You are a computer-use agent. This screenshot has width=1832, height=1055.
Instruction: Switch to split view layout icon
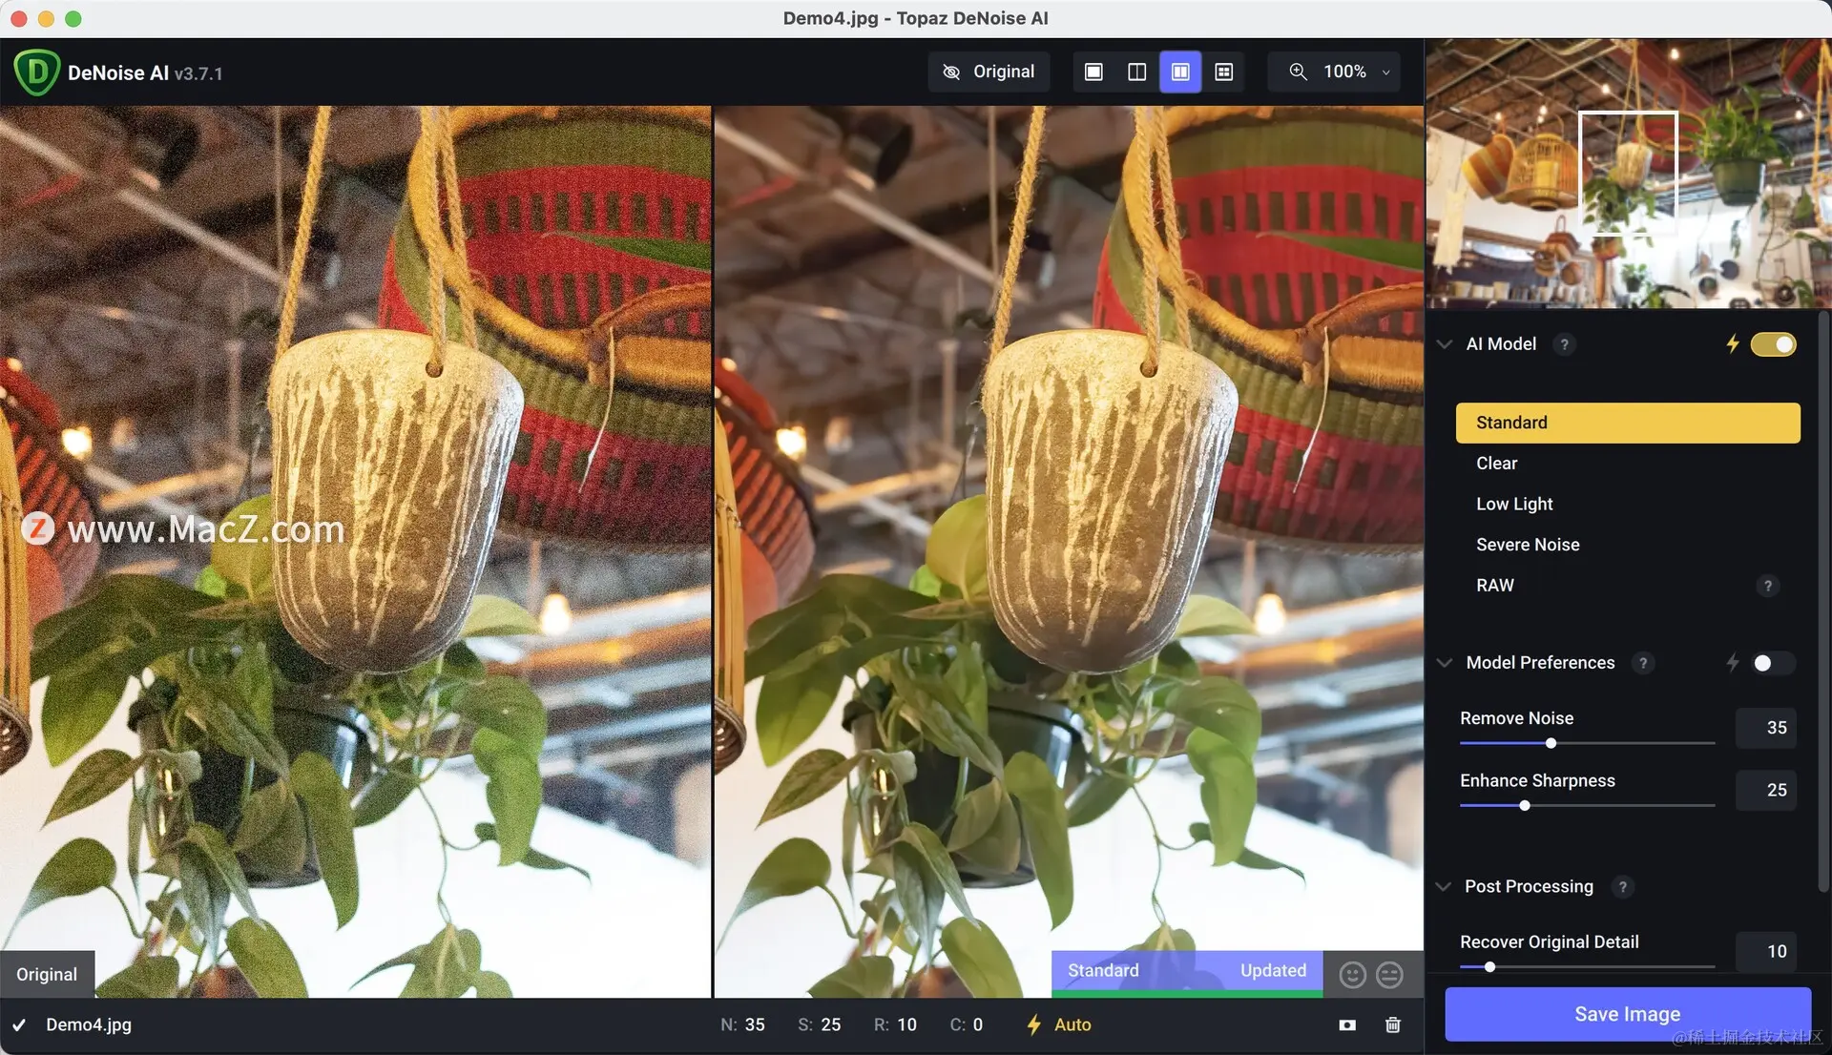tap(1136, 72)
